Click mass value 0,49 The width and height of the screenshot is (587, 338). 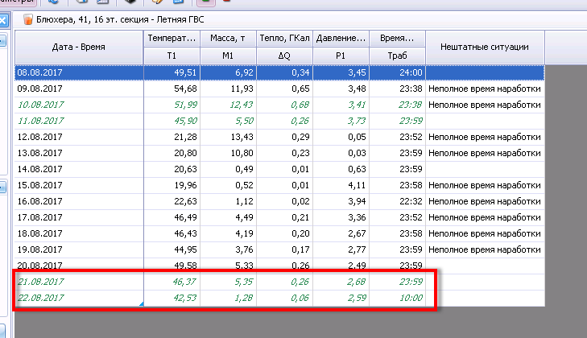click(x=244, y=169)
